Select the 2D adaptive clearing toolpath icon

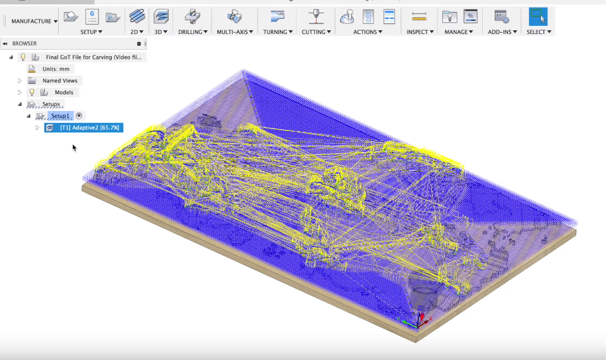pyautogui.click(x=137, y=16)
